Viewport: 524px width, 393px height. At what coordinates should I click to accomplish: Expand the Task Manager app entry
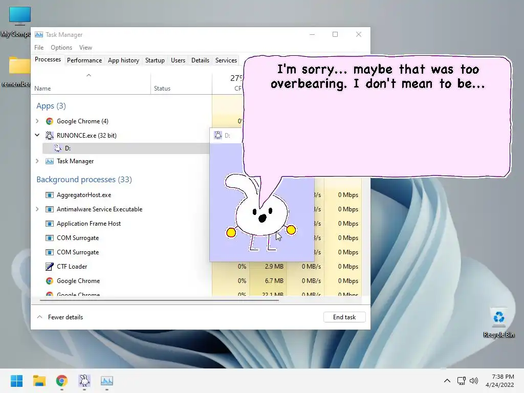coord(37,161)
